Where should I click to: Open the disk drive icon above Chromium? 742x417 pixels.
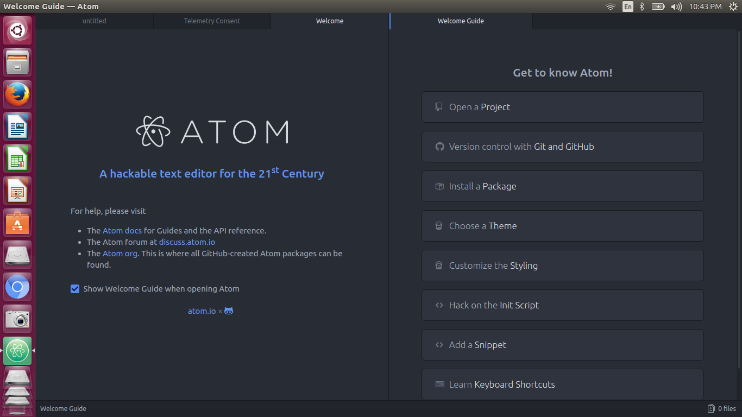point(17,255)
